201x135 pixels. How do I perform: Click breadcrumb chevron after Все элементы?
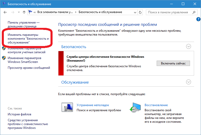coord(76,12)
